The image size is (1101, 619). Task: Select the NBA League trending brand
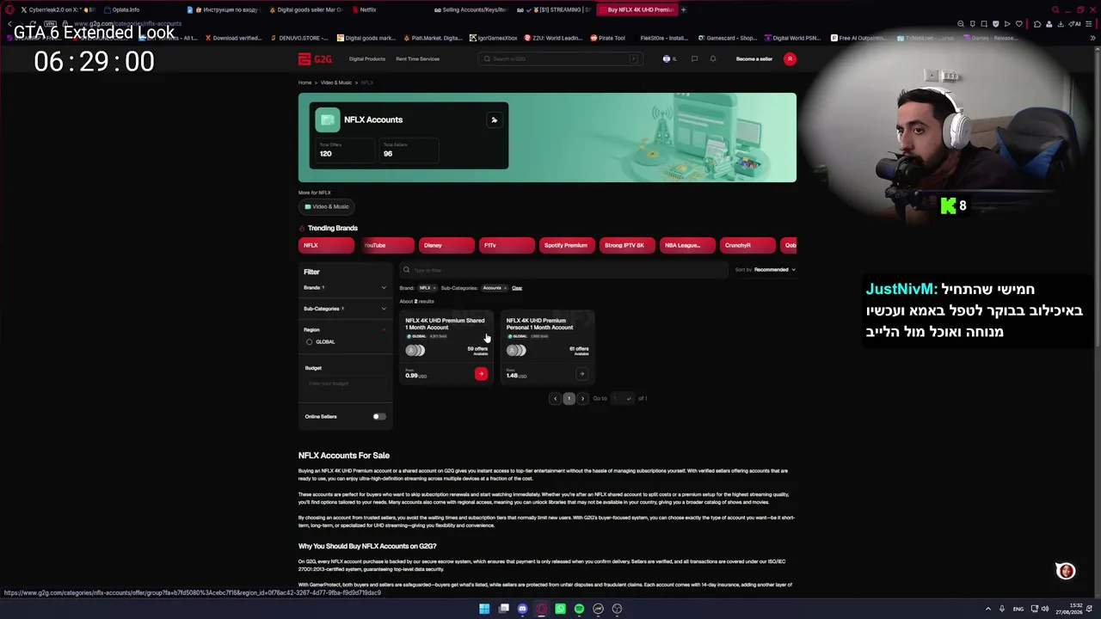tap(687, 245)
